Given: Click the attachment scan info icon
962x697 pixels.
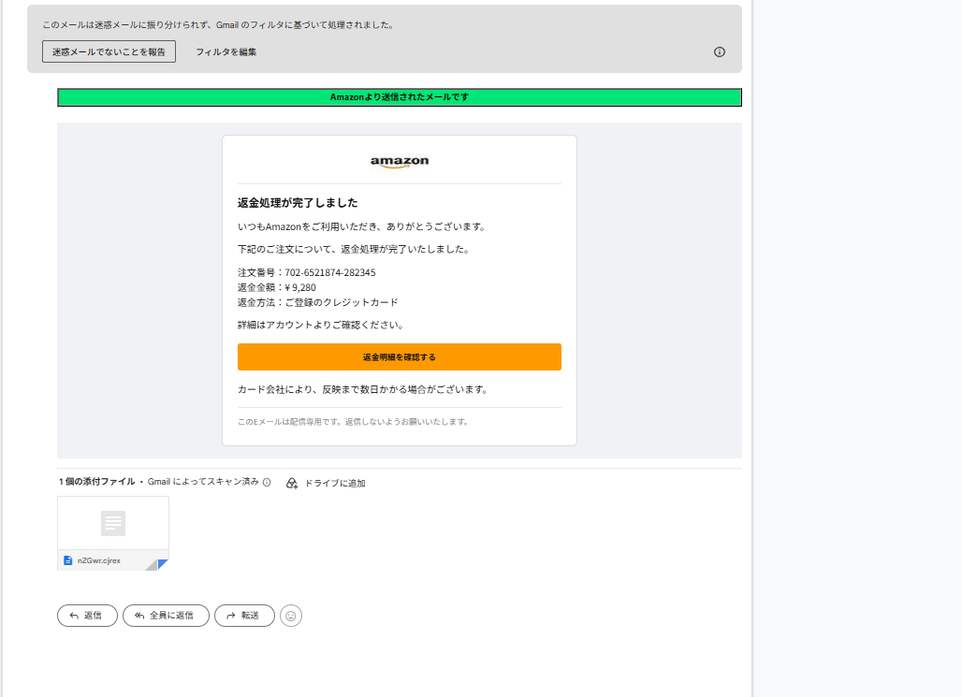Looking at the screenshot, I should coord(267,482).
